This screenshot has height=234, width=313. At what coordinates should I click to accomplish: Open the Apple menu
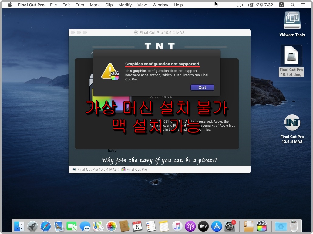pos(9,5)
